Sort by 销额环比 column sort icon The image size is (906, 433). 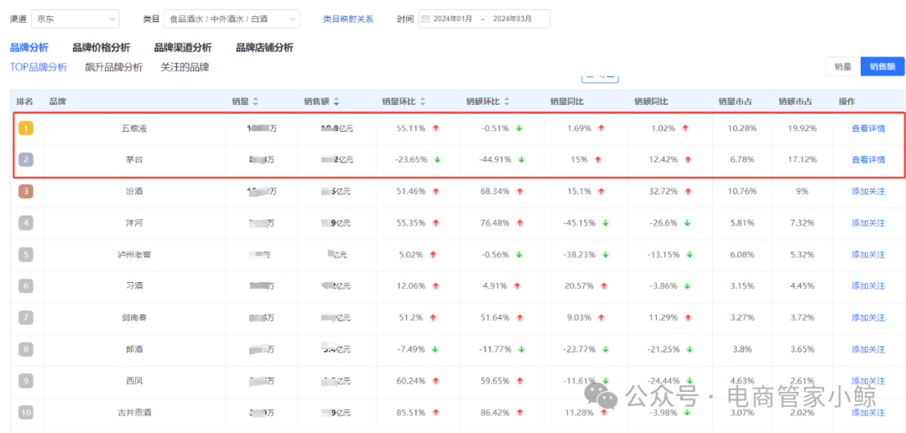pyautogui.click(x=507, y=102)
